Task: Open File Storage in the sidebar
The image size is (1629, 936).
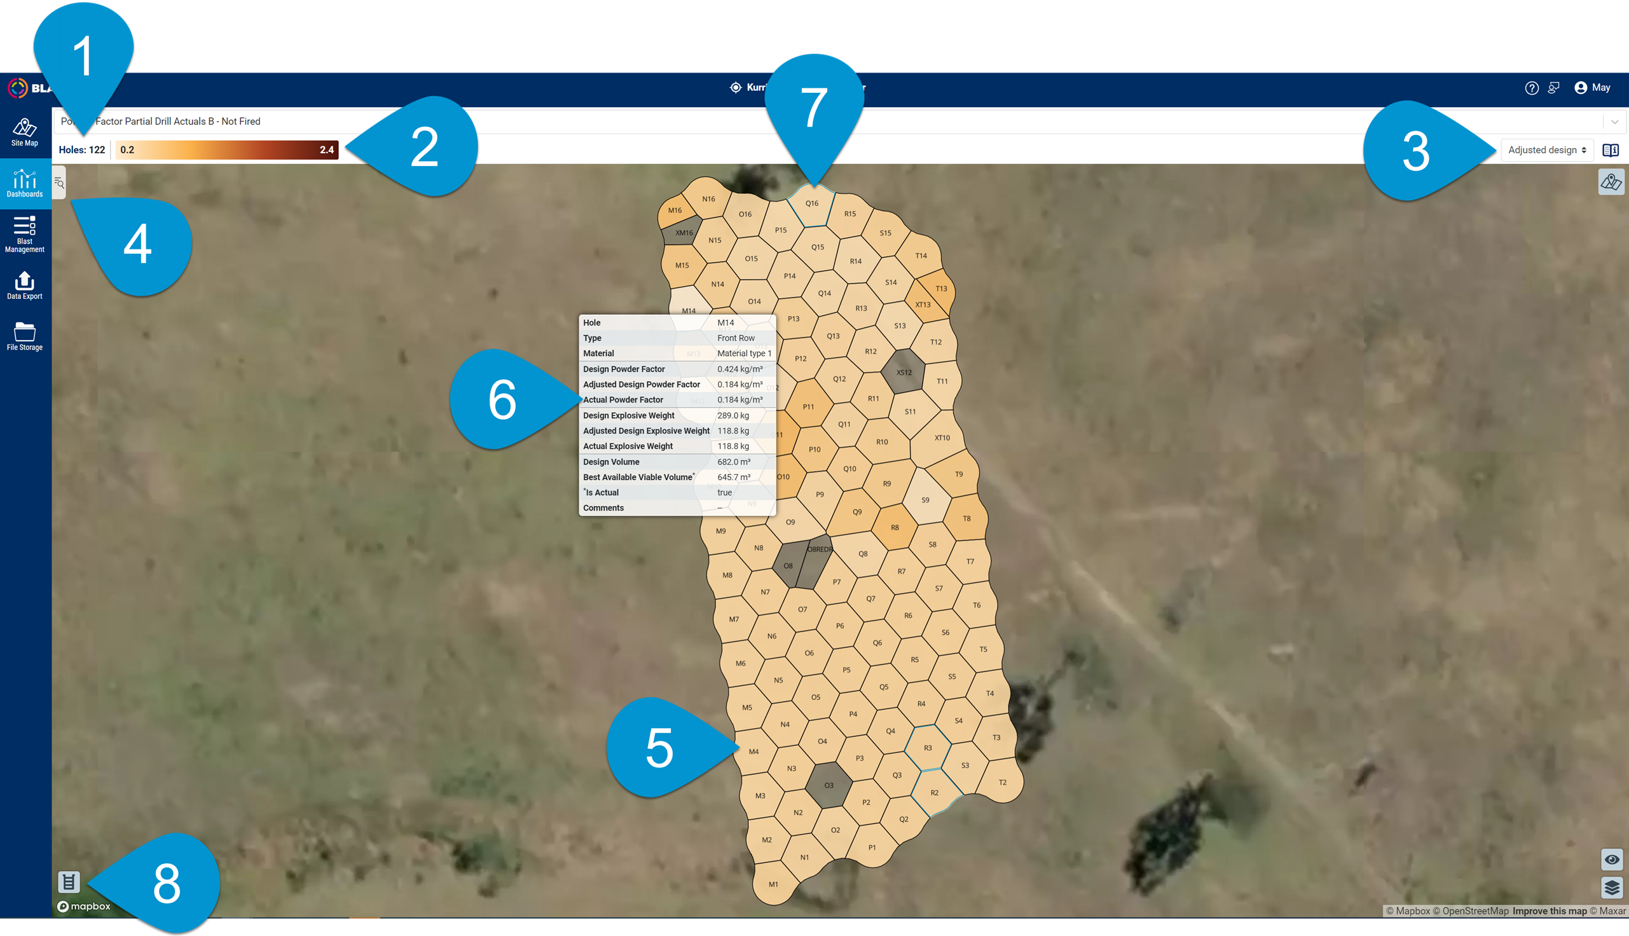Action: point(25,336)
